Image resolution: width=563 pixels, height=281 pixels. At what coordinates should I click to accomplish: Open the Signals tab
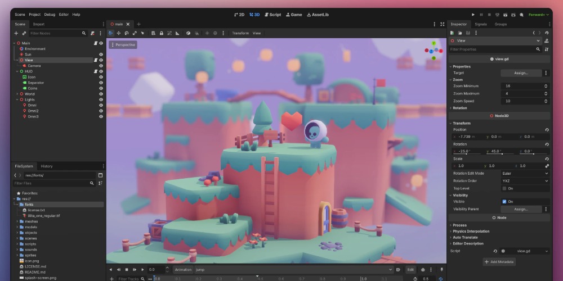pos(480,24)
